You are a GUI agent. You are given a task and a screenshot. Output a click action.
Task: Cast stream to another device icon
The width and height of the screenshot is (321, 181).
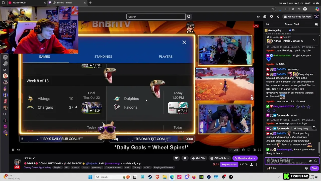tap(249, 150)
